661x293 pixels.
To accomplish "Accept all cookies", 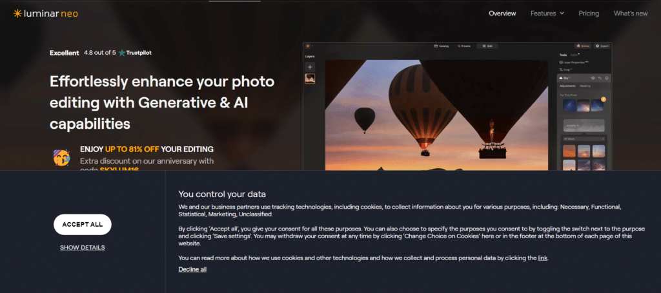I will [x=82, y=225].
